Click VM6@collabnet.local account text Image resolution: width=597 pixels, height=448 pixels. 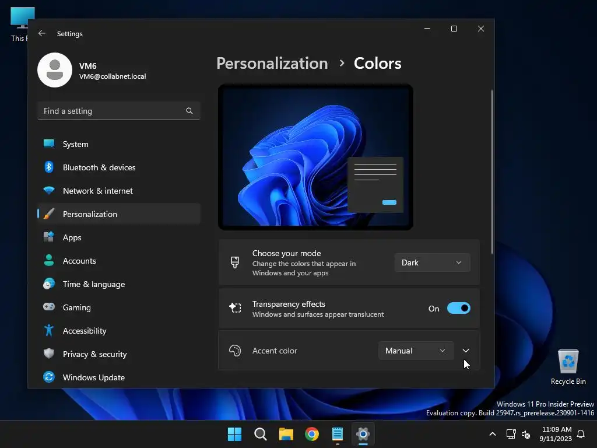(113, 76)
